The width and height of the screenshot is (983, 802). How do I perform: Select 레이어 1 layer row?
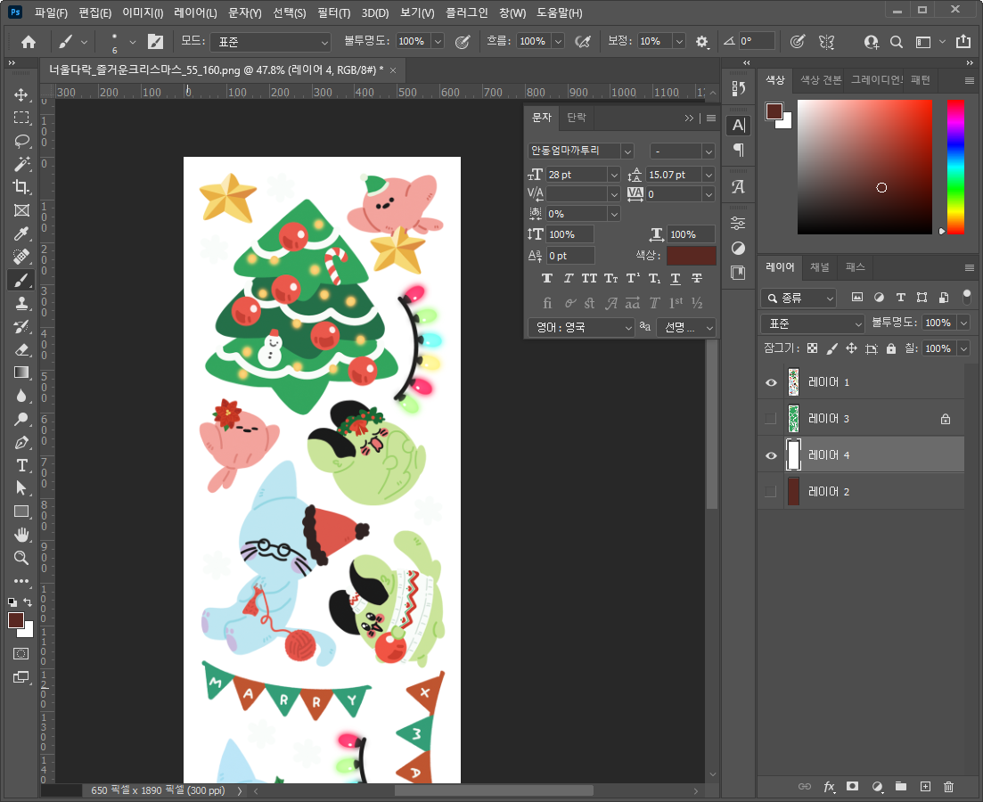[x=861, y=382]
